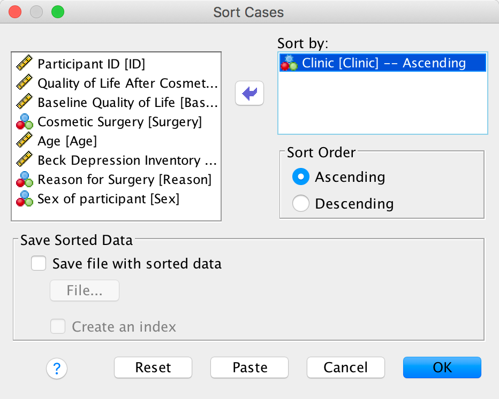The image size is (499, 399).
Task: Select Clinic -- Ascending in Sort by list
Action: [x=383, y=63]
